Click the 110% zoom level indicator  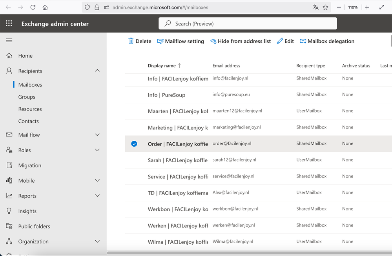click(353, 7)
